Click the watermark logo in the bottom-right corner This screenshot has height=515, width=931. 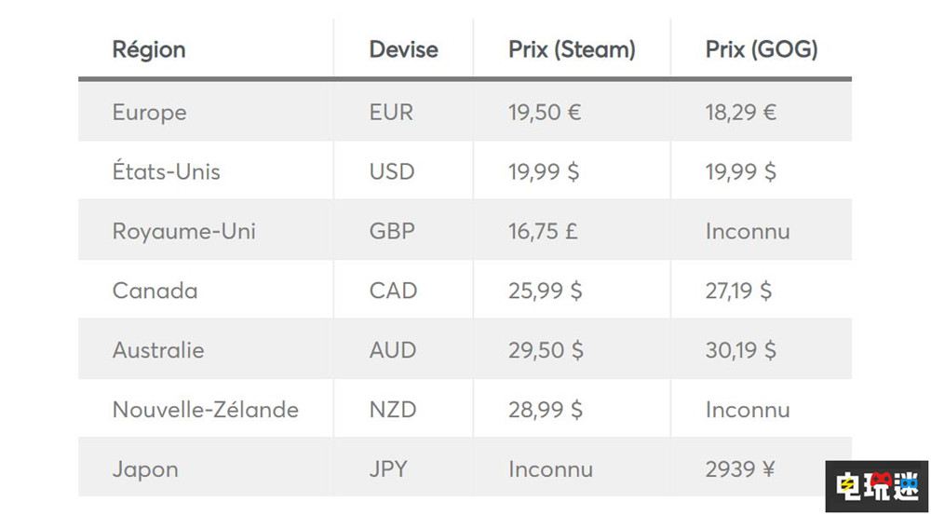[875, 485]
